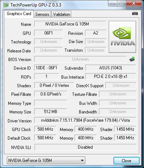
Task: Select the Subvendor ASUS field
Action: (111, 68)
